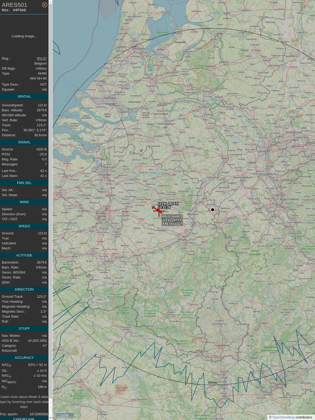Click the WIND section header
This screenshot has height=420, width=315.
(24, 202)
